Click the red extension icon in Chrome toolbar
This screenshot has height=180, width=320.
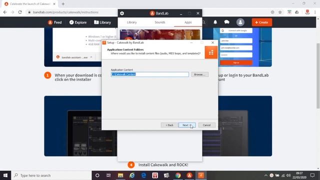(x=307, y=12)
